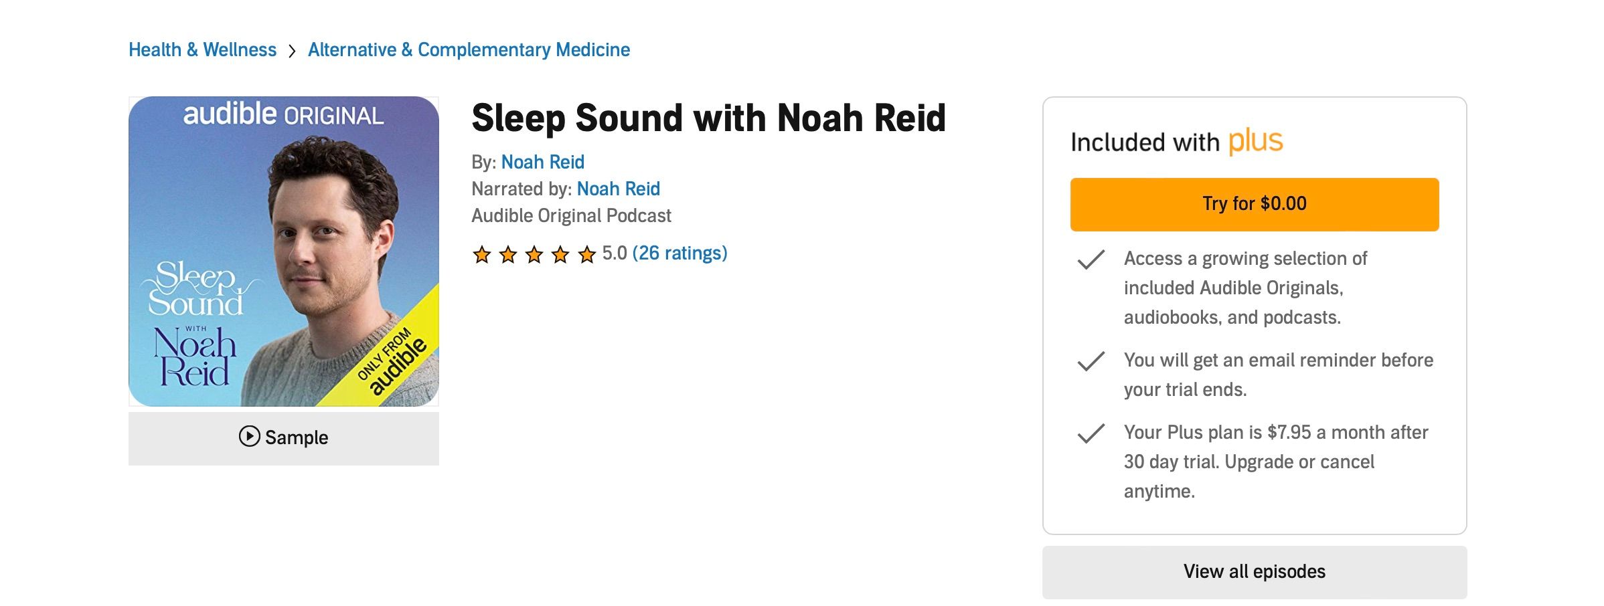Open the narrator link Noah Reid
Screen dimensions: 1604x606
point(618,189)
